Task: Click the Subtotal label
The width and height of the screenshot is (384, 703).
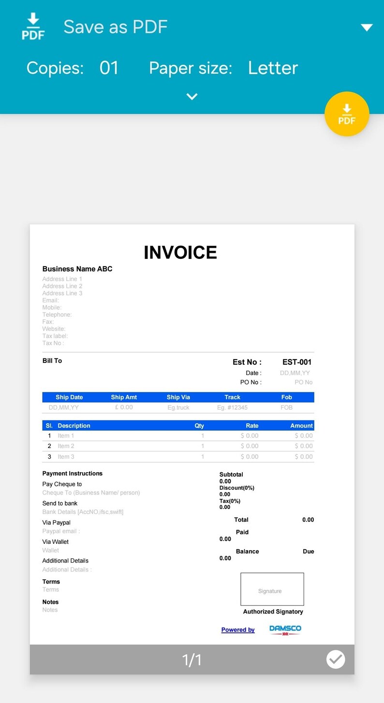Action: pyautogui.click(x=231, y=475)
